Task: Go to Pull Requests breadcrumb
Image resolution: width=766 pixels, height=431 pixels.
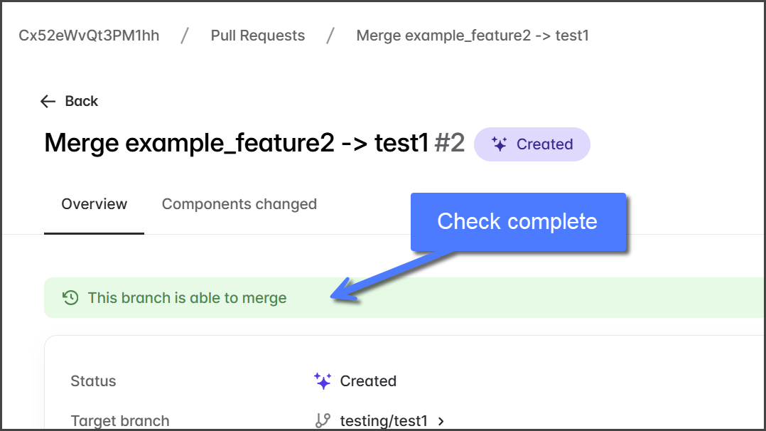Action: 258,36
